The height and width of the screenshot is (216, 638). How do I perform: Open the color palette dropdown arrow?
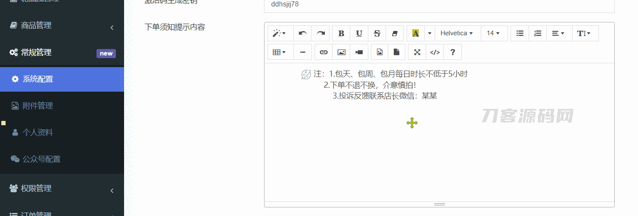[429, 33]
